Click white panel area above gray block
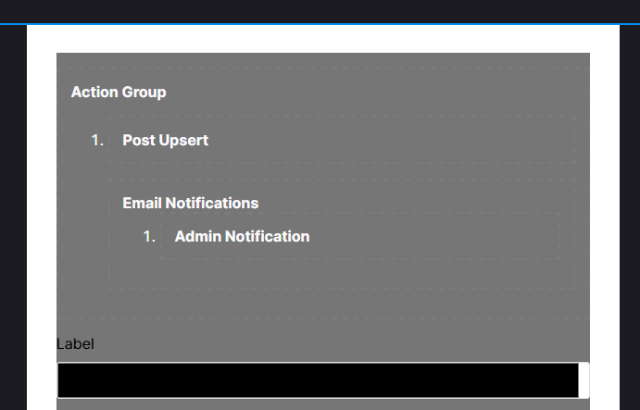The width and height of the screenshot is (640, 410). pos(320,39)
